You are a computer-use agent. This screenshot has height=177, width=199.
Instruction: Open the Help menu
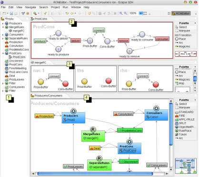tap(87, 7)
